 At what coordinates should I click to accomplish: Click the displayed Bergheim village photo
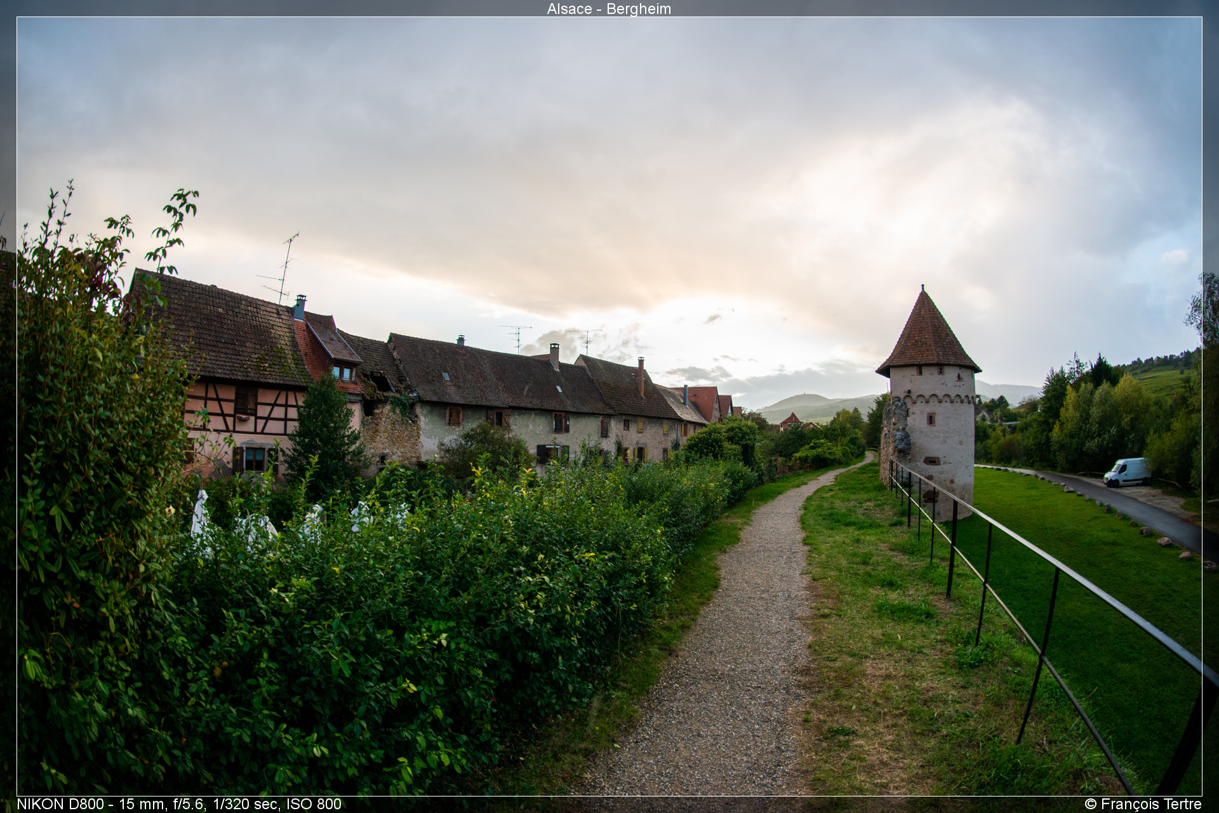(609, 406)
